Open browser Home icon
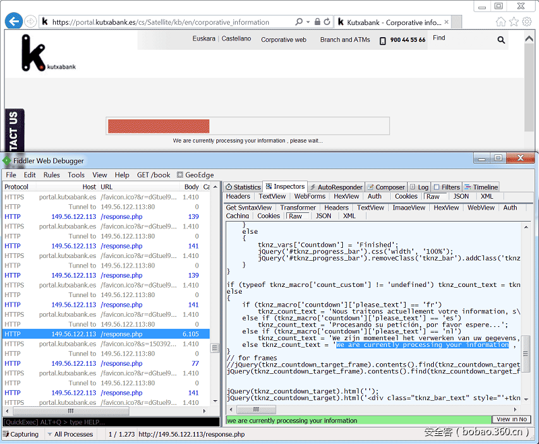This screenshot has height=444, width=539. 501,22
